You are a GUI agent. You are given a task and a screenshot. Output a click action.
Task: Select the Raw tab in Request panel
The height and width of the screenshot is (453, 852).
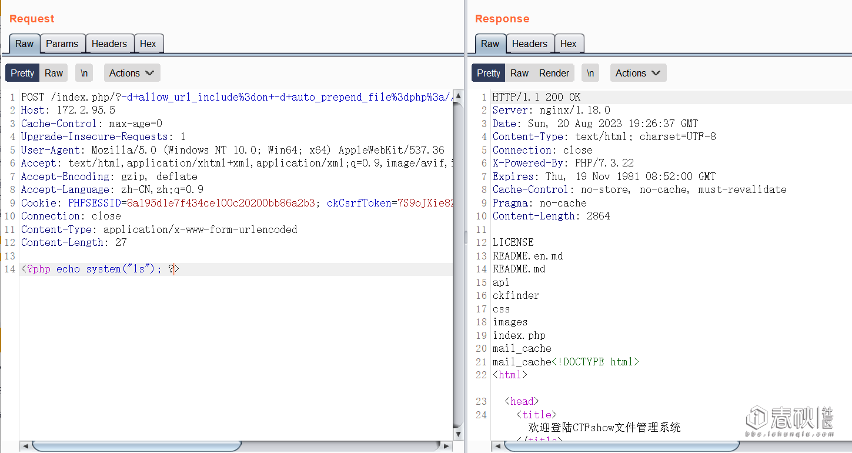(x=25, y=44)
